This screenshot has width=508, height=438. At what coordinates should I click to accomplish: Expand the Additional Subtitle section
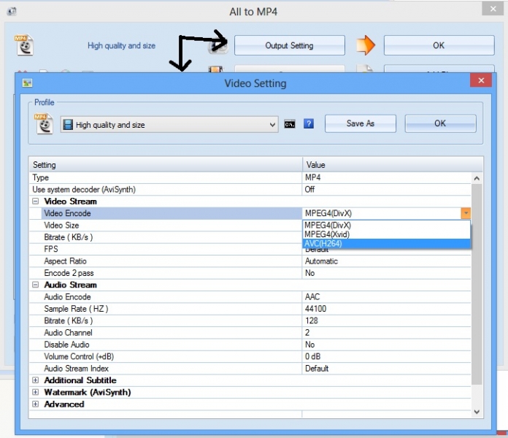click(x=35, y=380)
